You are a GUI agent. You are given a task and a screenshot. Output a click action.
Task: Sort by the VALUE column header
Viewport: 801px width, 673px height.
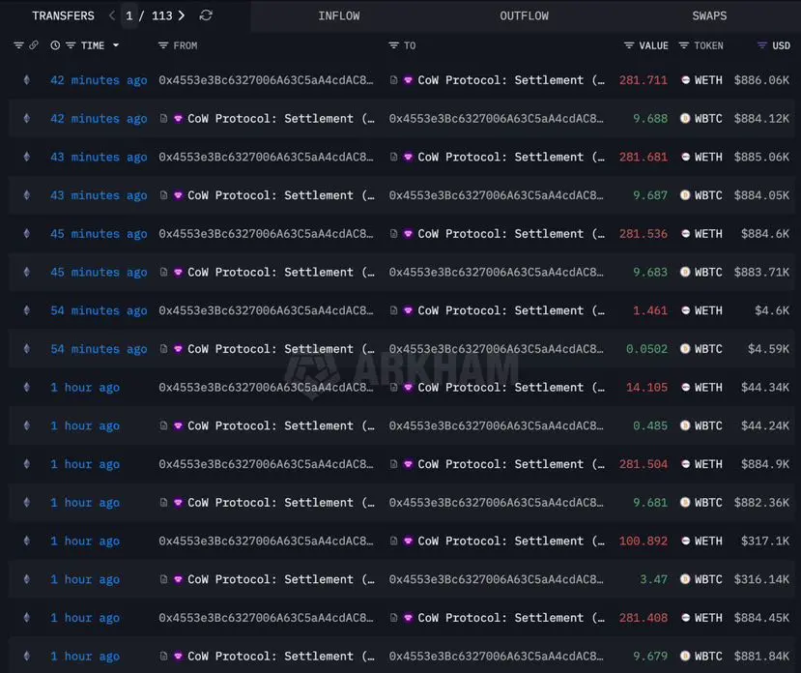click(x=653, y=45)
